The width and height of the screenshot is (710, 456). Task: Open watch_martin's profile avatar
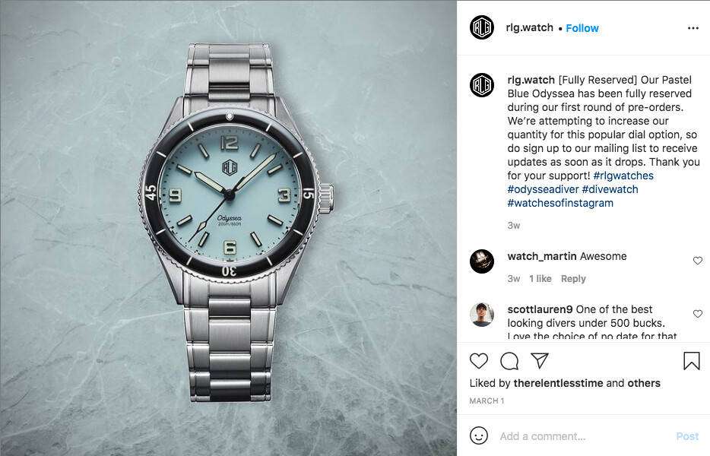(482, 261)
